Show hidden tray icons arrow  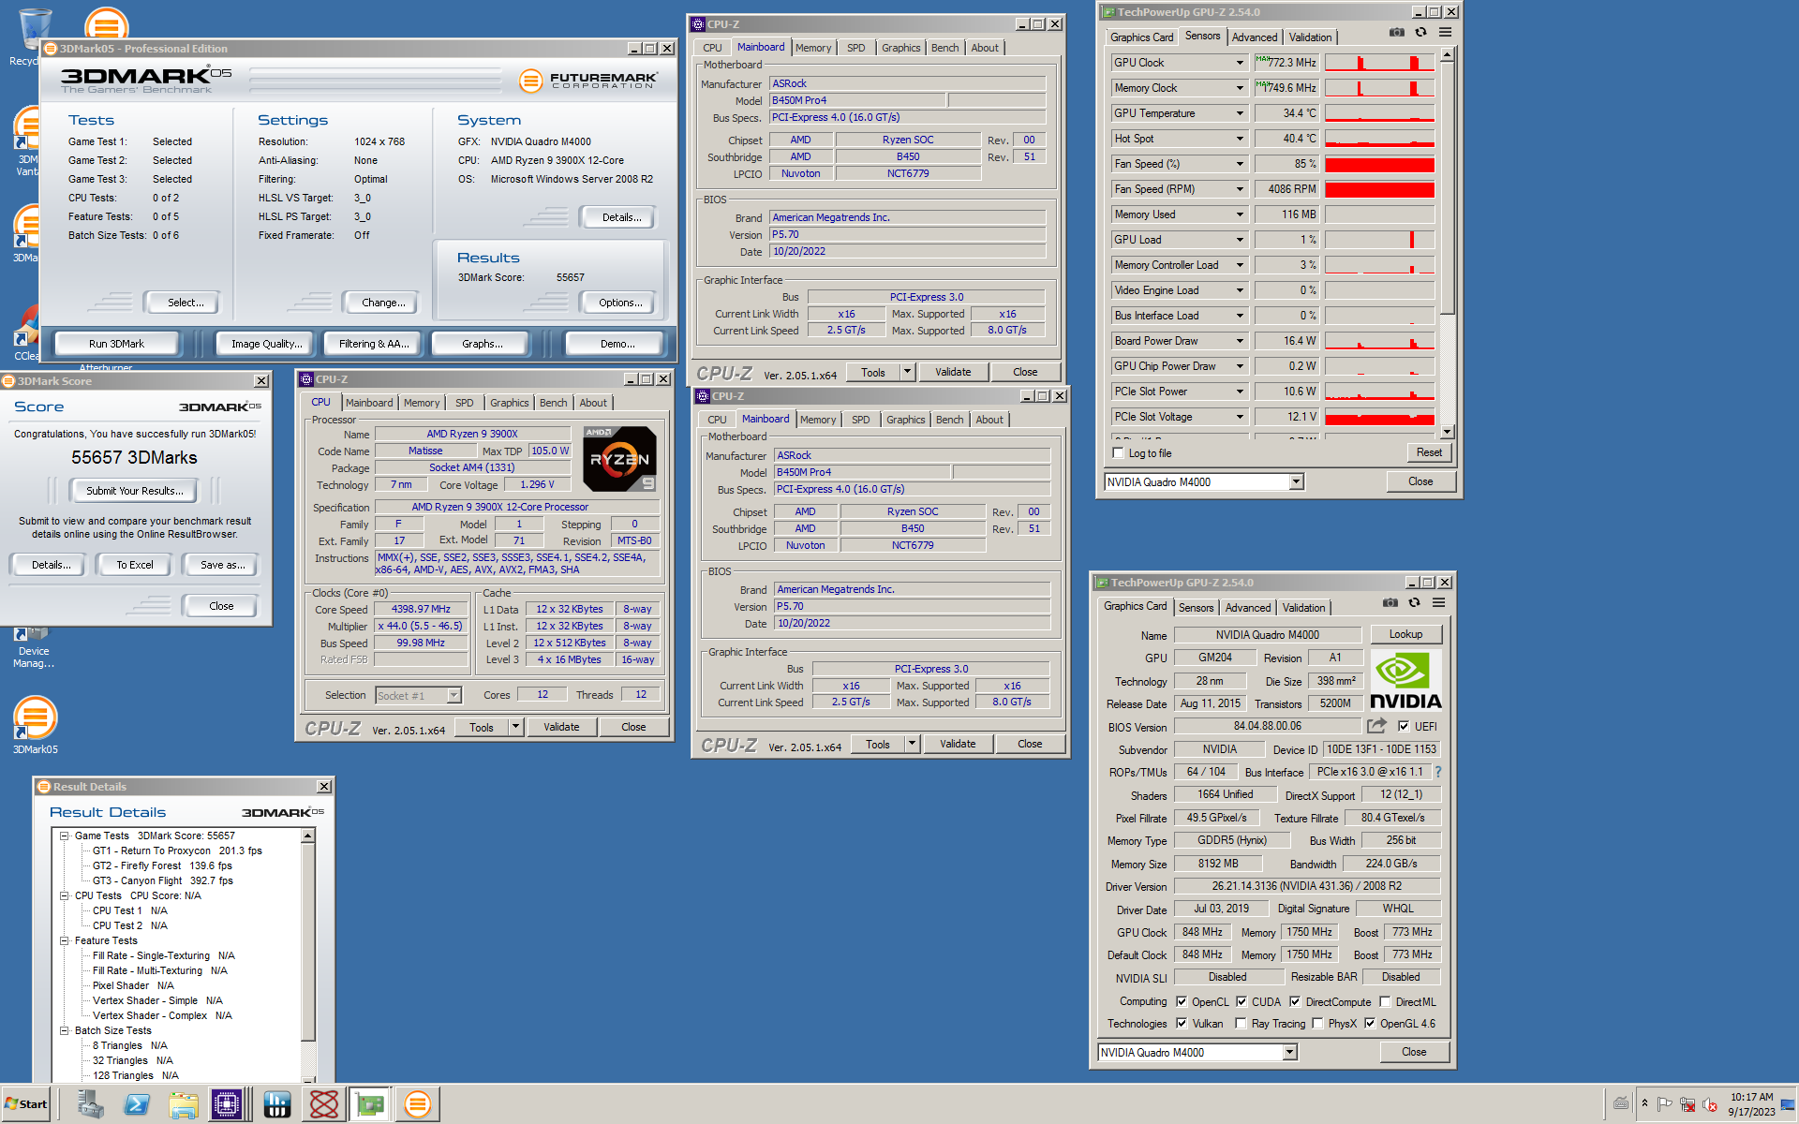pyautogui.click(x=1644, y=1103)
